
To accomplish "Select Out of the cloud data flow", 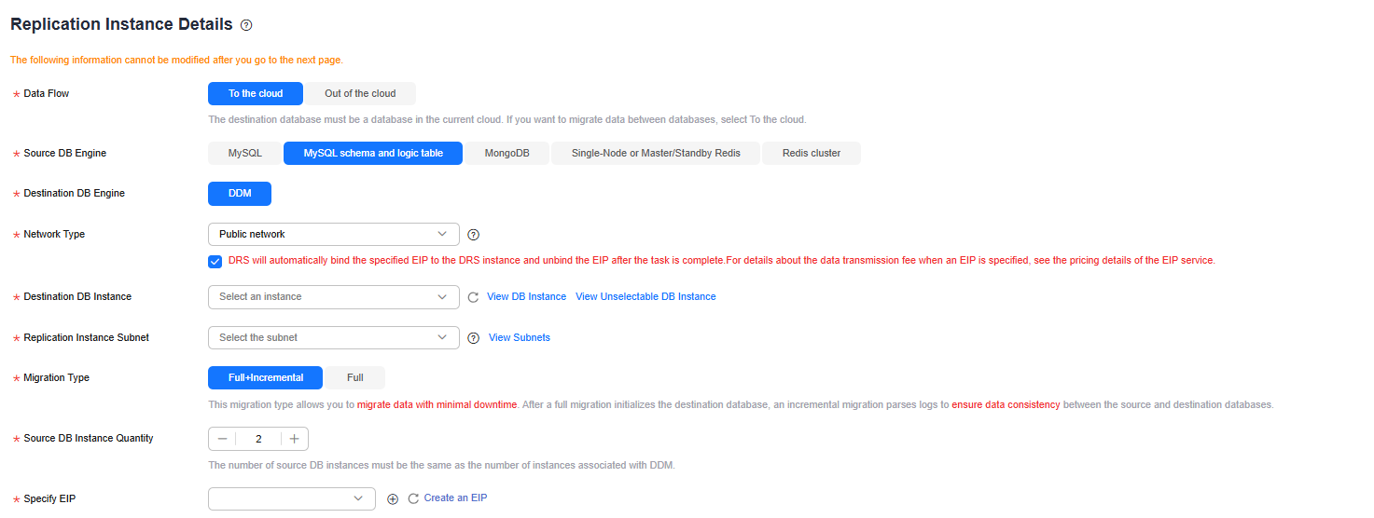I will click(360, 93).
